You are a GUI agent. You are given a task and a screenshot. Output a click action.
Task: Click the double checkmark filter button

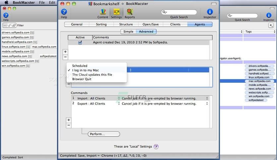pos(14,25)
